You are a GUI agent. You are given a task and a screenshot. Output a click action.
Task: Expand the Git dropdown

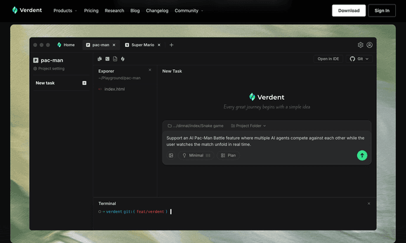click(359, 59)
